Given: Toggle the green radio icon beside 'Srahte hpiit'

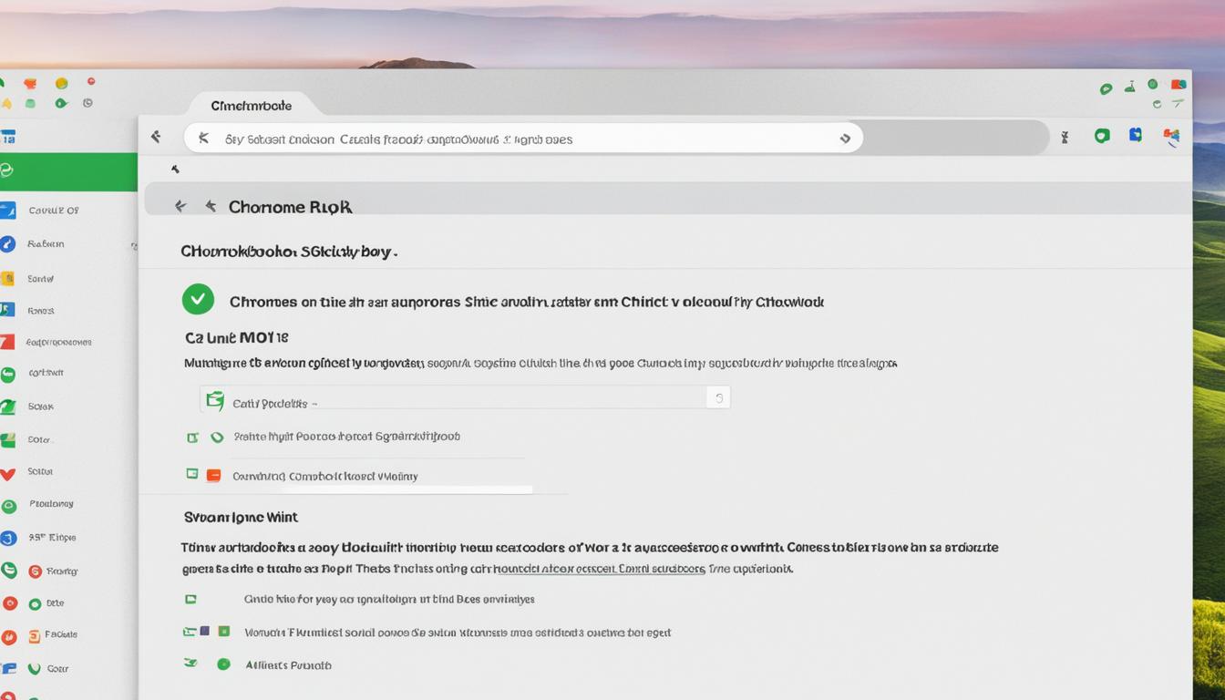Looking at the screenshot, I should point(217,437).
